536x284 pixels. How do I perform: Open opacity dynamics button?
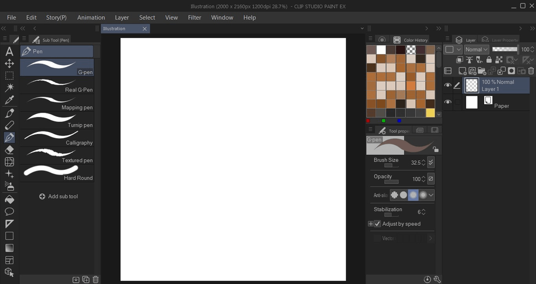tap(430, 179)
